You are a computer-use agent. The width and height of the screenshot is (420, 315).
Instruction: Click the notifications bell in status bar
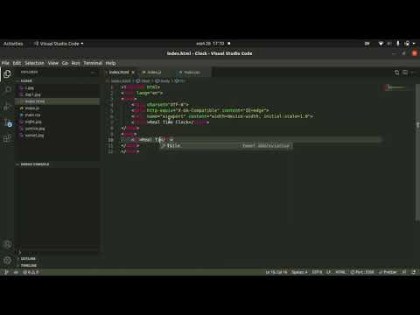414,272
